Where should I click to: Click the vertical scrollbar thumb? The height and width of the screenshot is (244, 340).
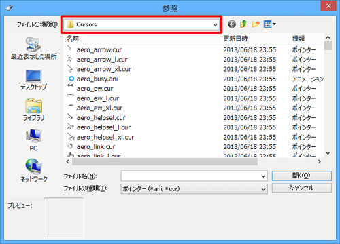click(328, 45)
